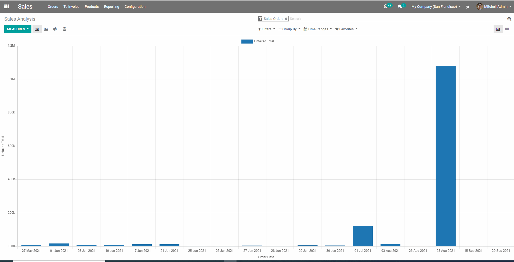This screenshot has height=262, width=514.
Task: Click the 27 May 2021 axis label
Action: (31, 251)
